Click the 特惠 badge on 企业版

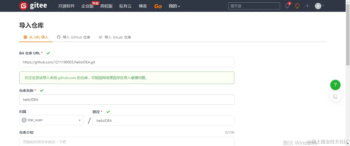[96, 3]
